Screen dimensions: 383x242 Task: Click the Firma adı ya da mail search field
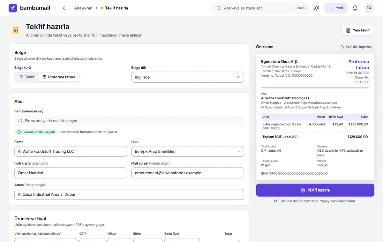click(129, 121)
